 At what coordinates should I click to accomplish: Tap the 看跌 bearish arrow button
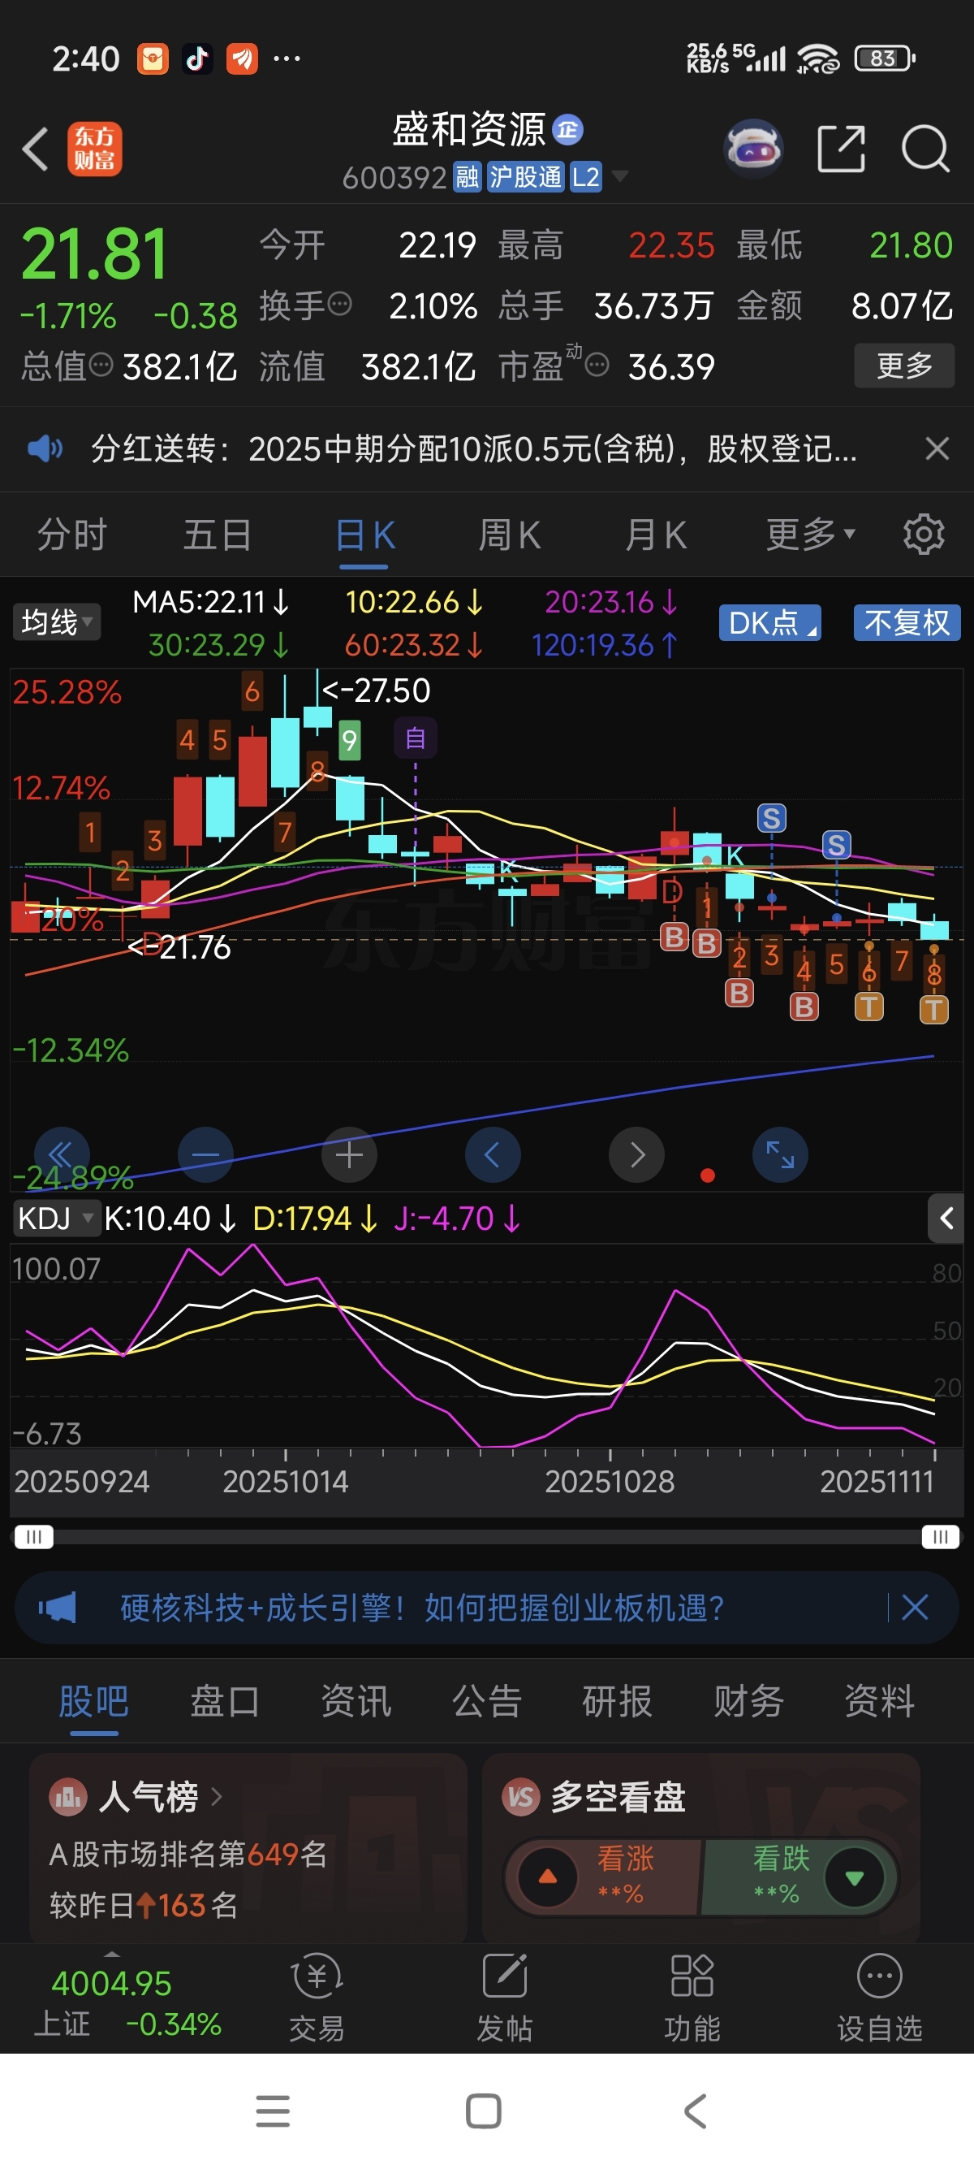click(x=855, y=1877)
